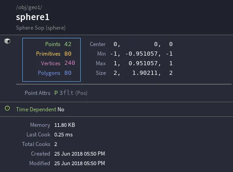This screenshot has height=172, width=233.
Task: Click the Created label
Action: pyautogui.click(x=41, y=154)
